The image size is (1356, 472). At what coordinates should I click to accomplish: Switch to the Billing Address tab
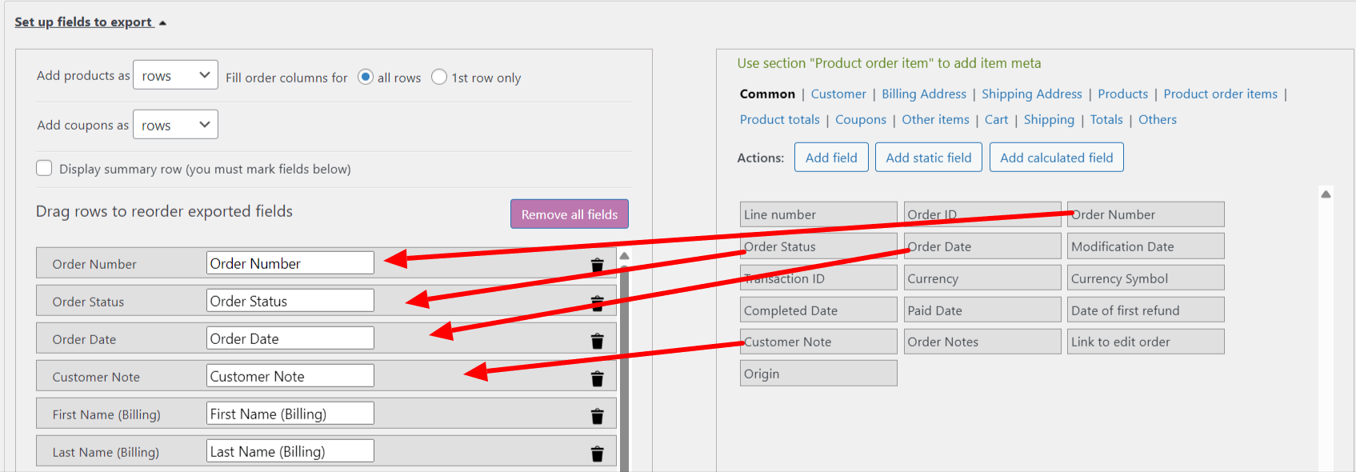pos(923,94)
